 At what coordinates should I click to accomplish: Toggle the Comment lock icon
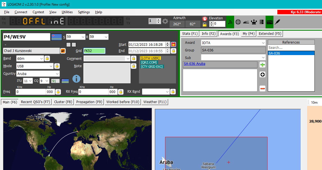click(134, 58)
